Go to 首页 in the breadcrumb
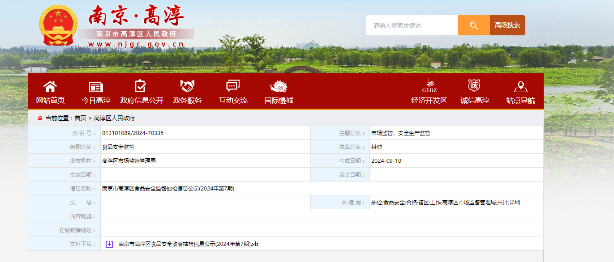Image resolution: width=614 pixels, height=262 pixels. [80, 118]
